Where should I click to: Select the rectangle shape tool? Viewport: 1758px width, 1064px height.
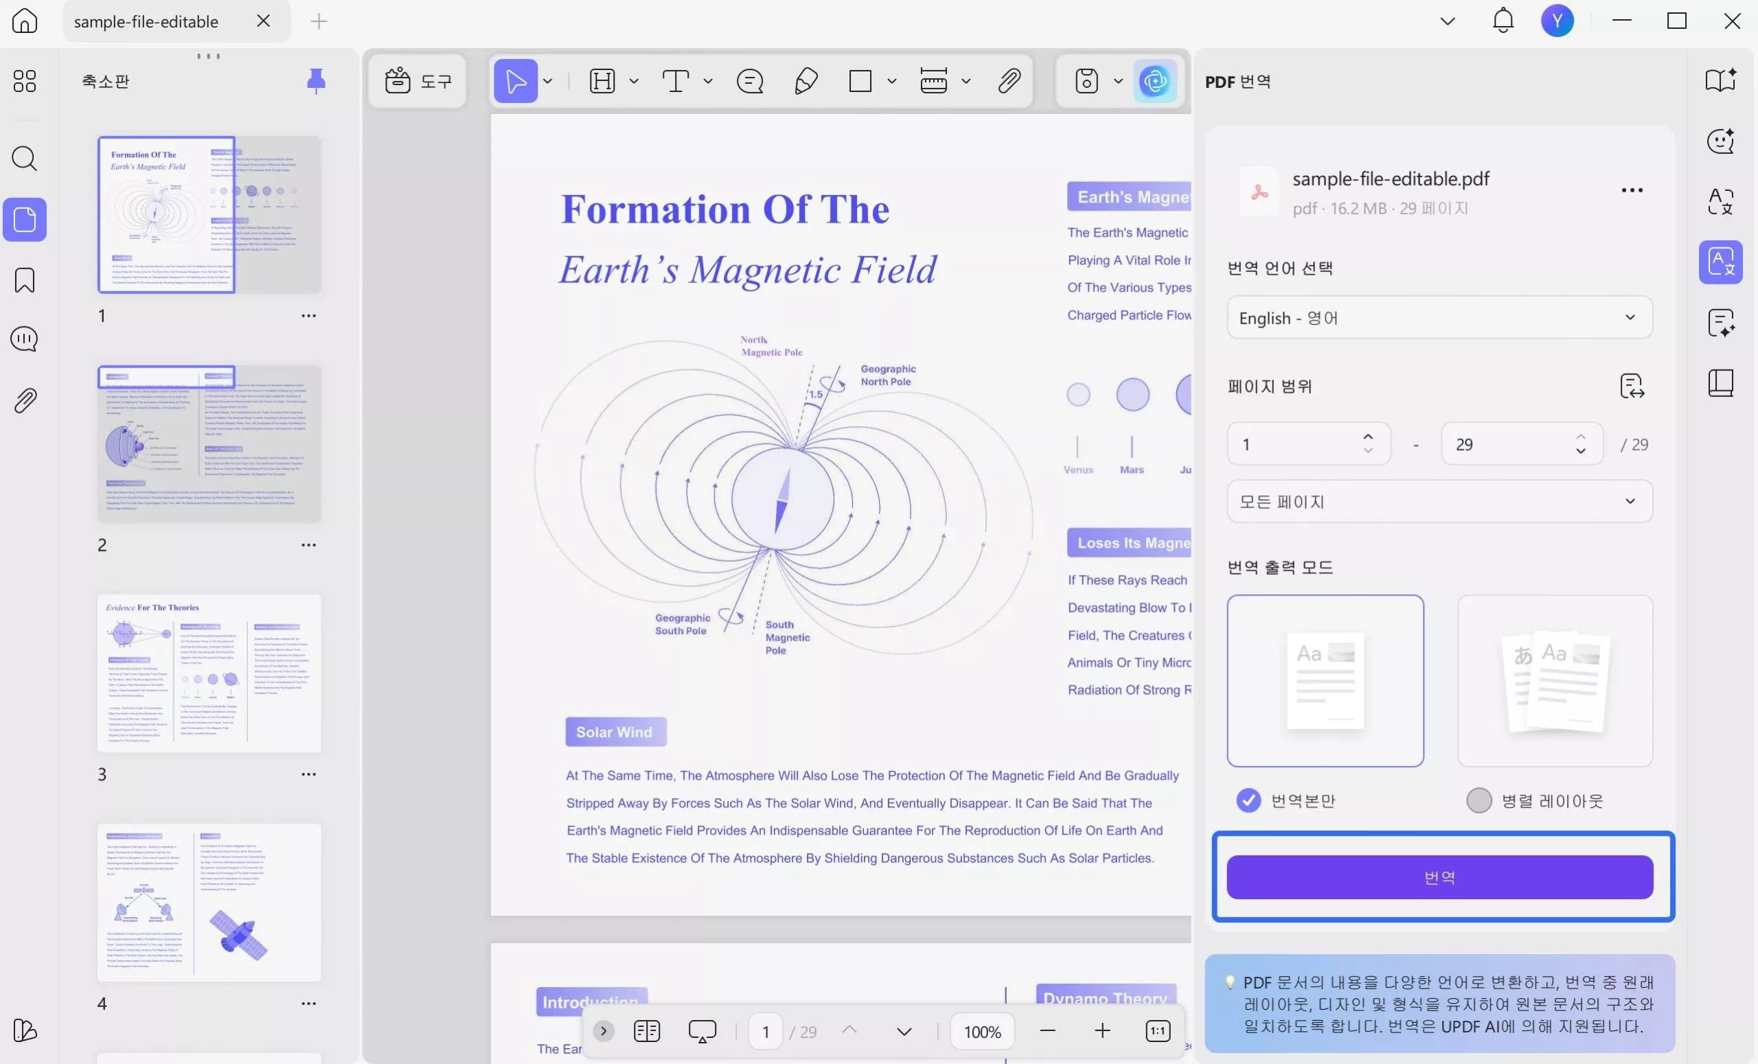pos(860,80)
